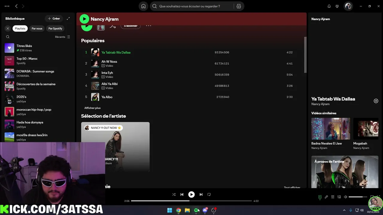Image resolution: width=383 pixels, height=215 pixels.
Task: Select the 'Par vous' filter chip
Action: (37, 28)
